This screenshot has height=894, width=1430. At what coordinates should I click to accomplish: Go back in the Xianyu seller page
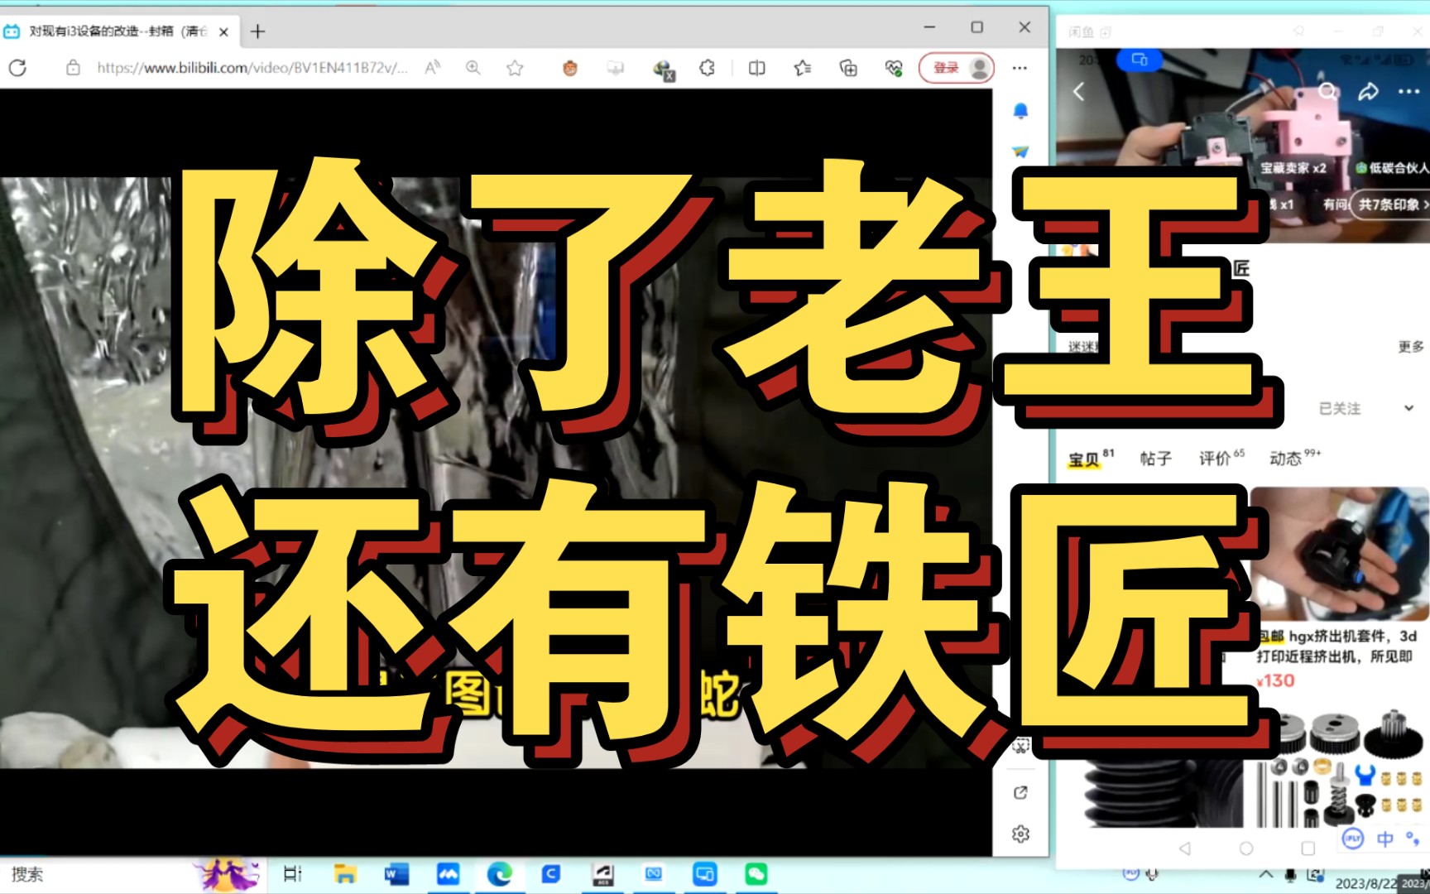coord(1078,92)
